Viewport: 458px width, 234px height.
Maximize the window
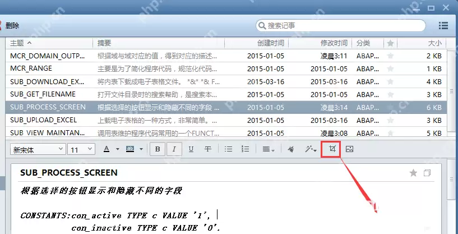click(431, 8)
